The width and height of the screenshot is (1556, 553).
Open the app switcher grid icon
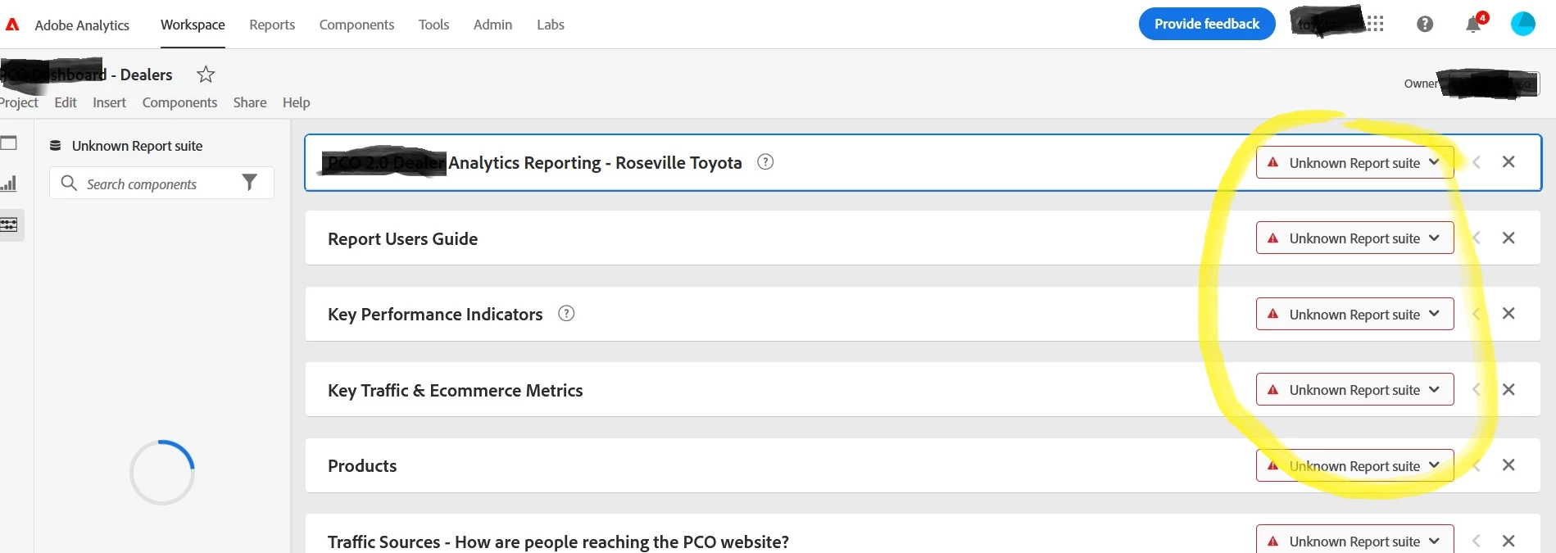click(x=1375, y=24)
